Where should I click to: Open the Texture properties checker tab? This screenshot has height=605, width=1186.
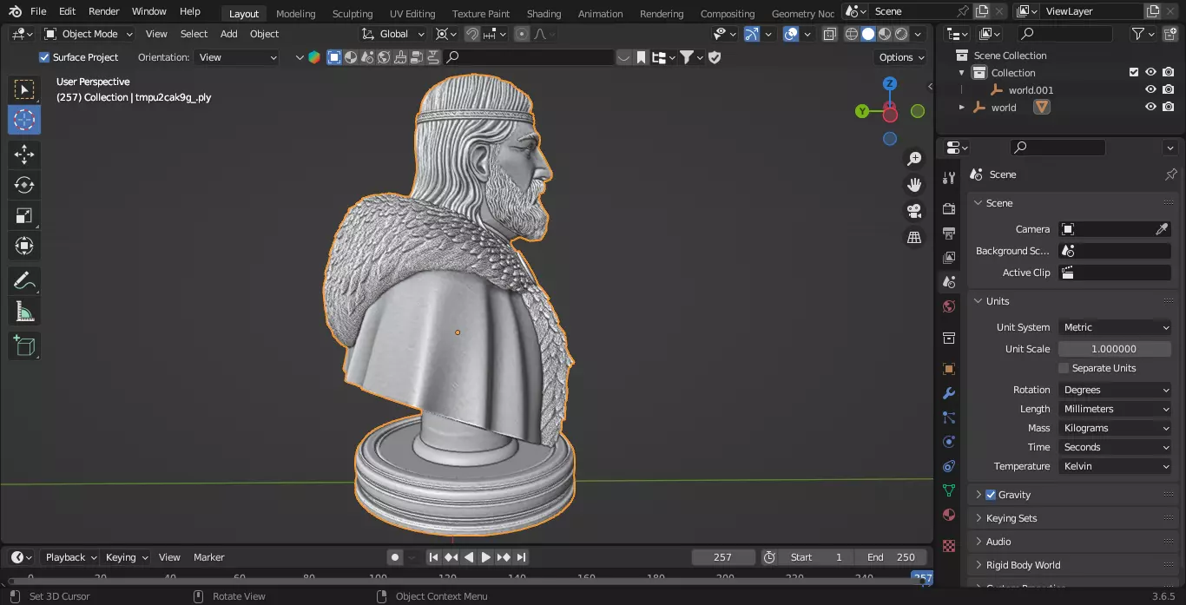(x=949, y=546)
